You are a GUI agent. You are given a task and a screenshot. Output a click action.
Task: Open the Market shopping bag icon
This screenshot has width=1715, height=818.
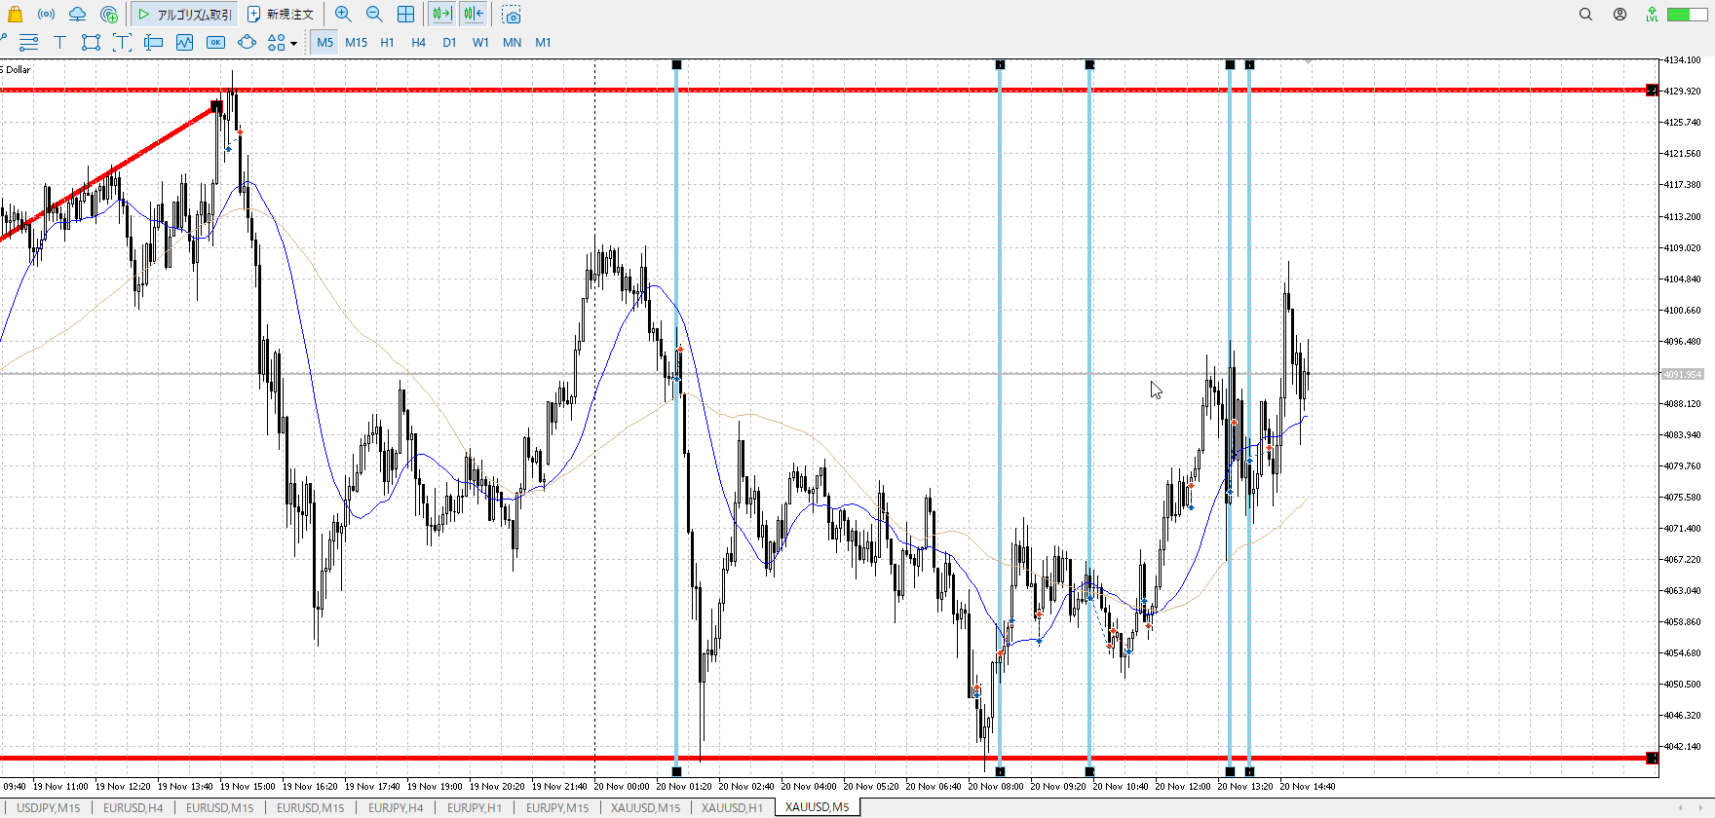tap(15, 14)
